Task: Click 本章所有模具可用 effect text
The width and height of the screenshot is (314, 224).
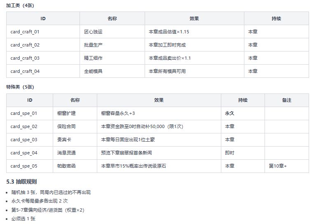Action: point(167,71)
